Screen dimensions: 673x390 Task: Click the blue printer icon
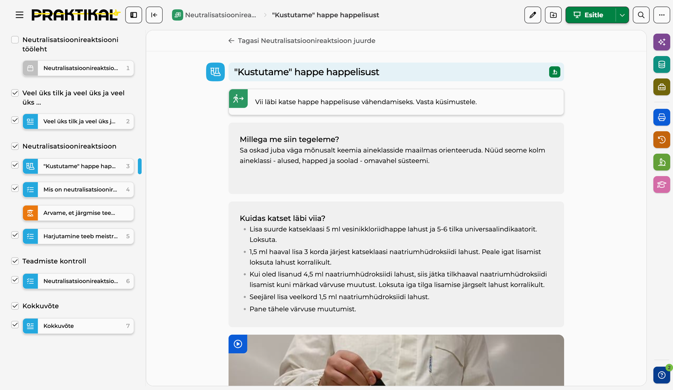tap(662, 117)
